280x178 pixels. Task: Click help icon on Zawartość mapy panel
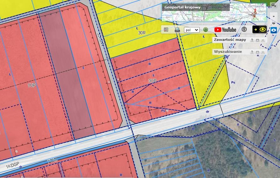point(252,40)
